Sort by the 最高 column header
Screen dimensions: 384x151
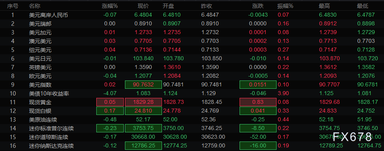(x=324, y=6)
